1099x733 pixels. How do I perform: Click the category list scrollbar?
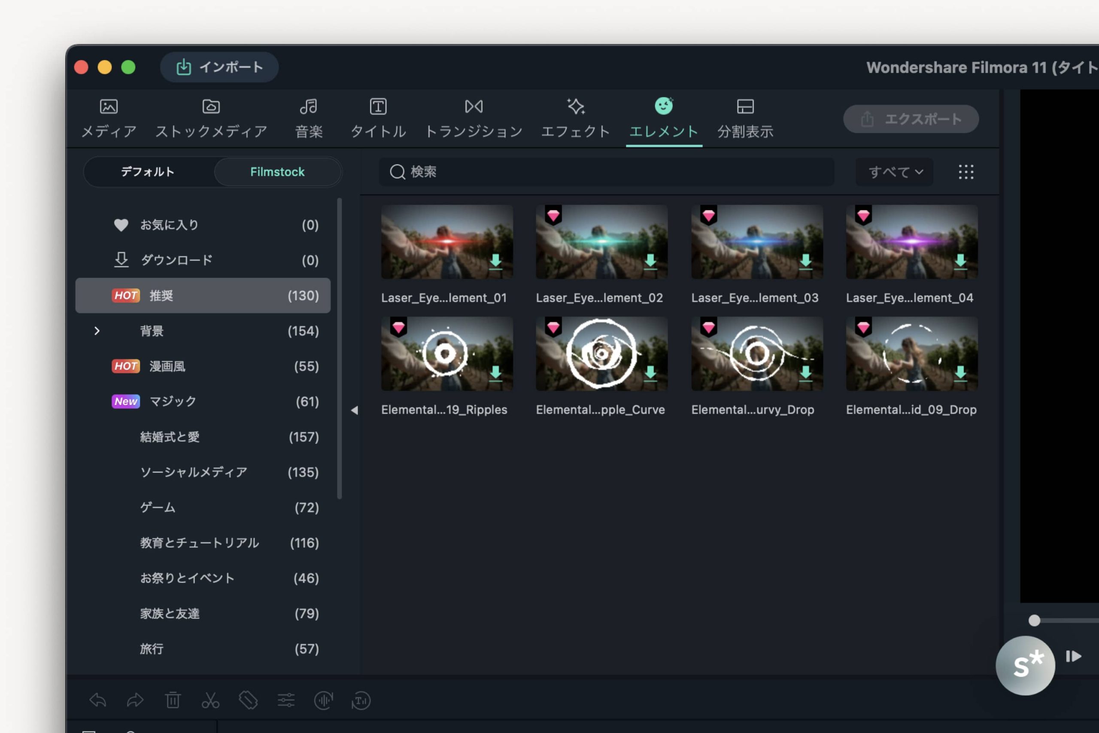pyautogui.click(x=339, y=349)
